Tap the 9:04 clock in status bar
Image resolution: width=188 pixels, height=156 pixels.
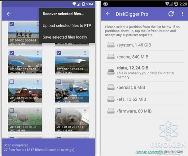click(x=90, y=4)
